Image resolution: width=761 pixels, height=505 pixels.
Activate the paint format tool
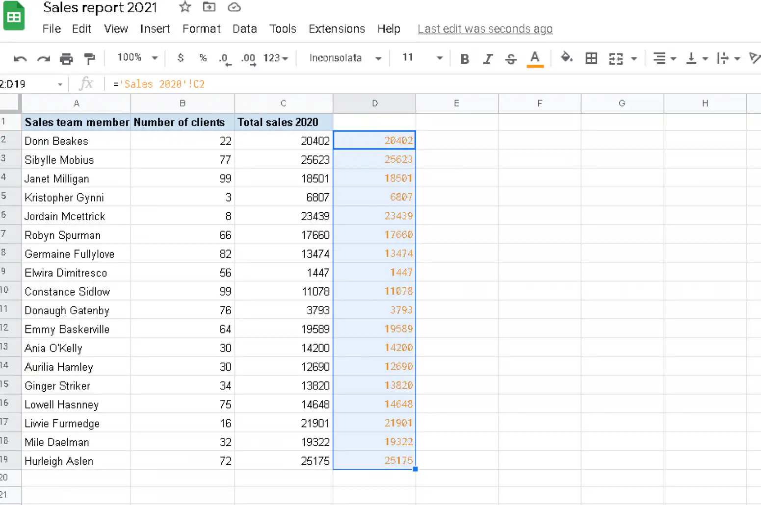point(89,58)
